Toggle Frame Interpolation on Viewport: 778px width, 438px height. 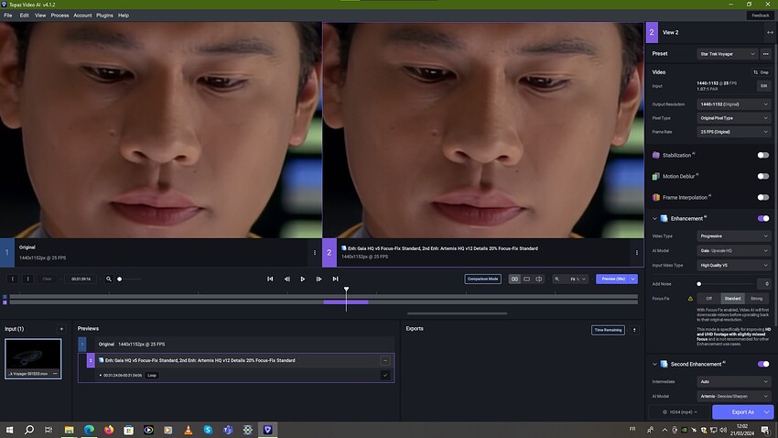(x=762, y=197)
